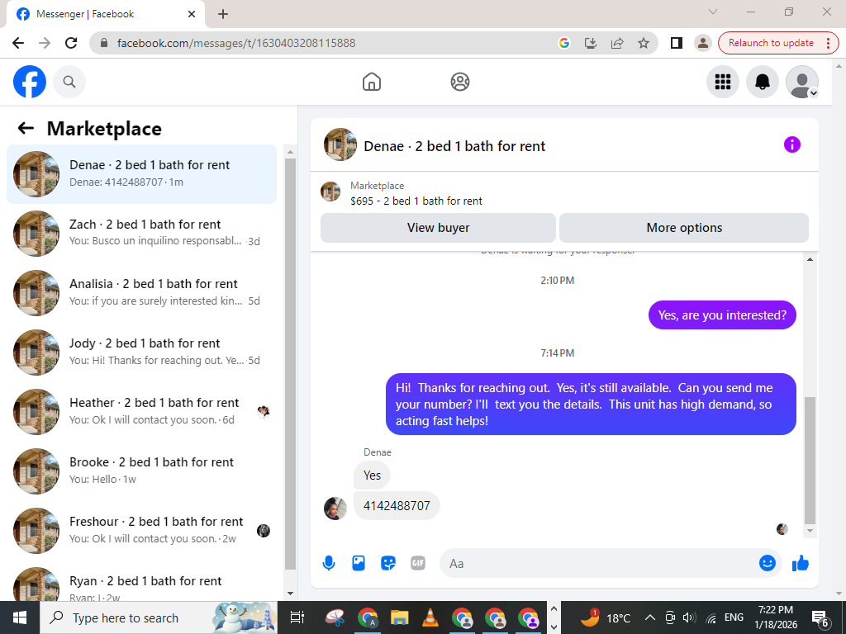Open notifications bell
The image size is (846, 634).
click(763, 82)
